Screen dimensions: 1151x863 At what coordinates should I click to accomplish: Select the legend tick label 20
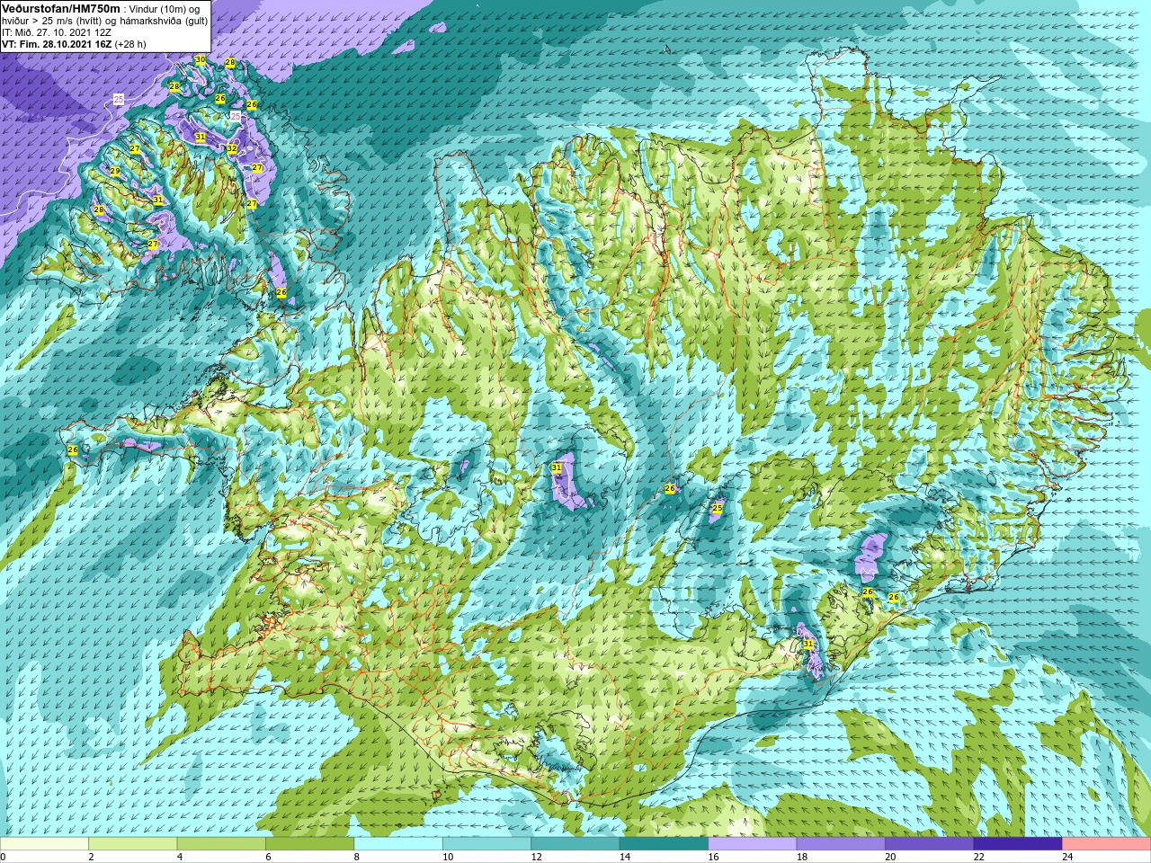click(891, 857)
